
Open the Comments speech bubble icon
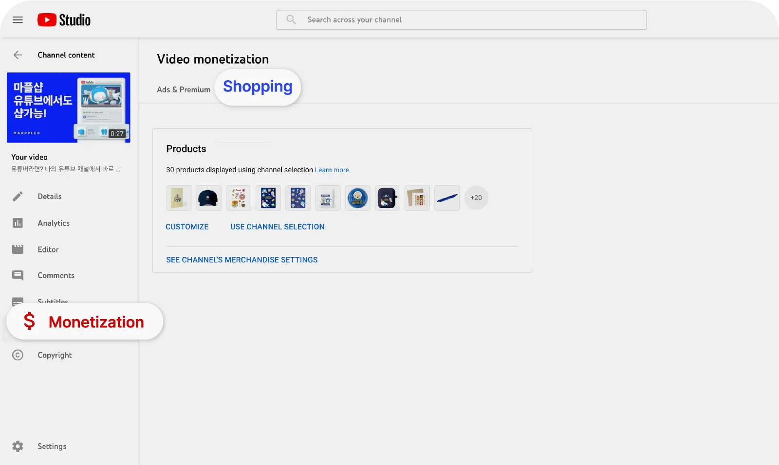[18, 275]
